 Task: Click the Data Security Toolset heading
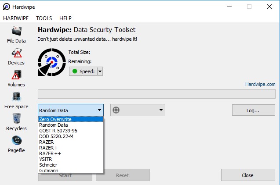105,30
